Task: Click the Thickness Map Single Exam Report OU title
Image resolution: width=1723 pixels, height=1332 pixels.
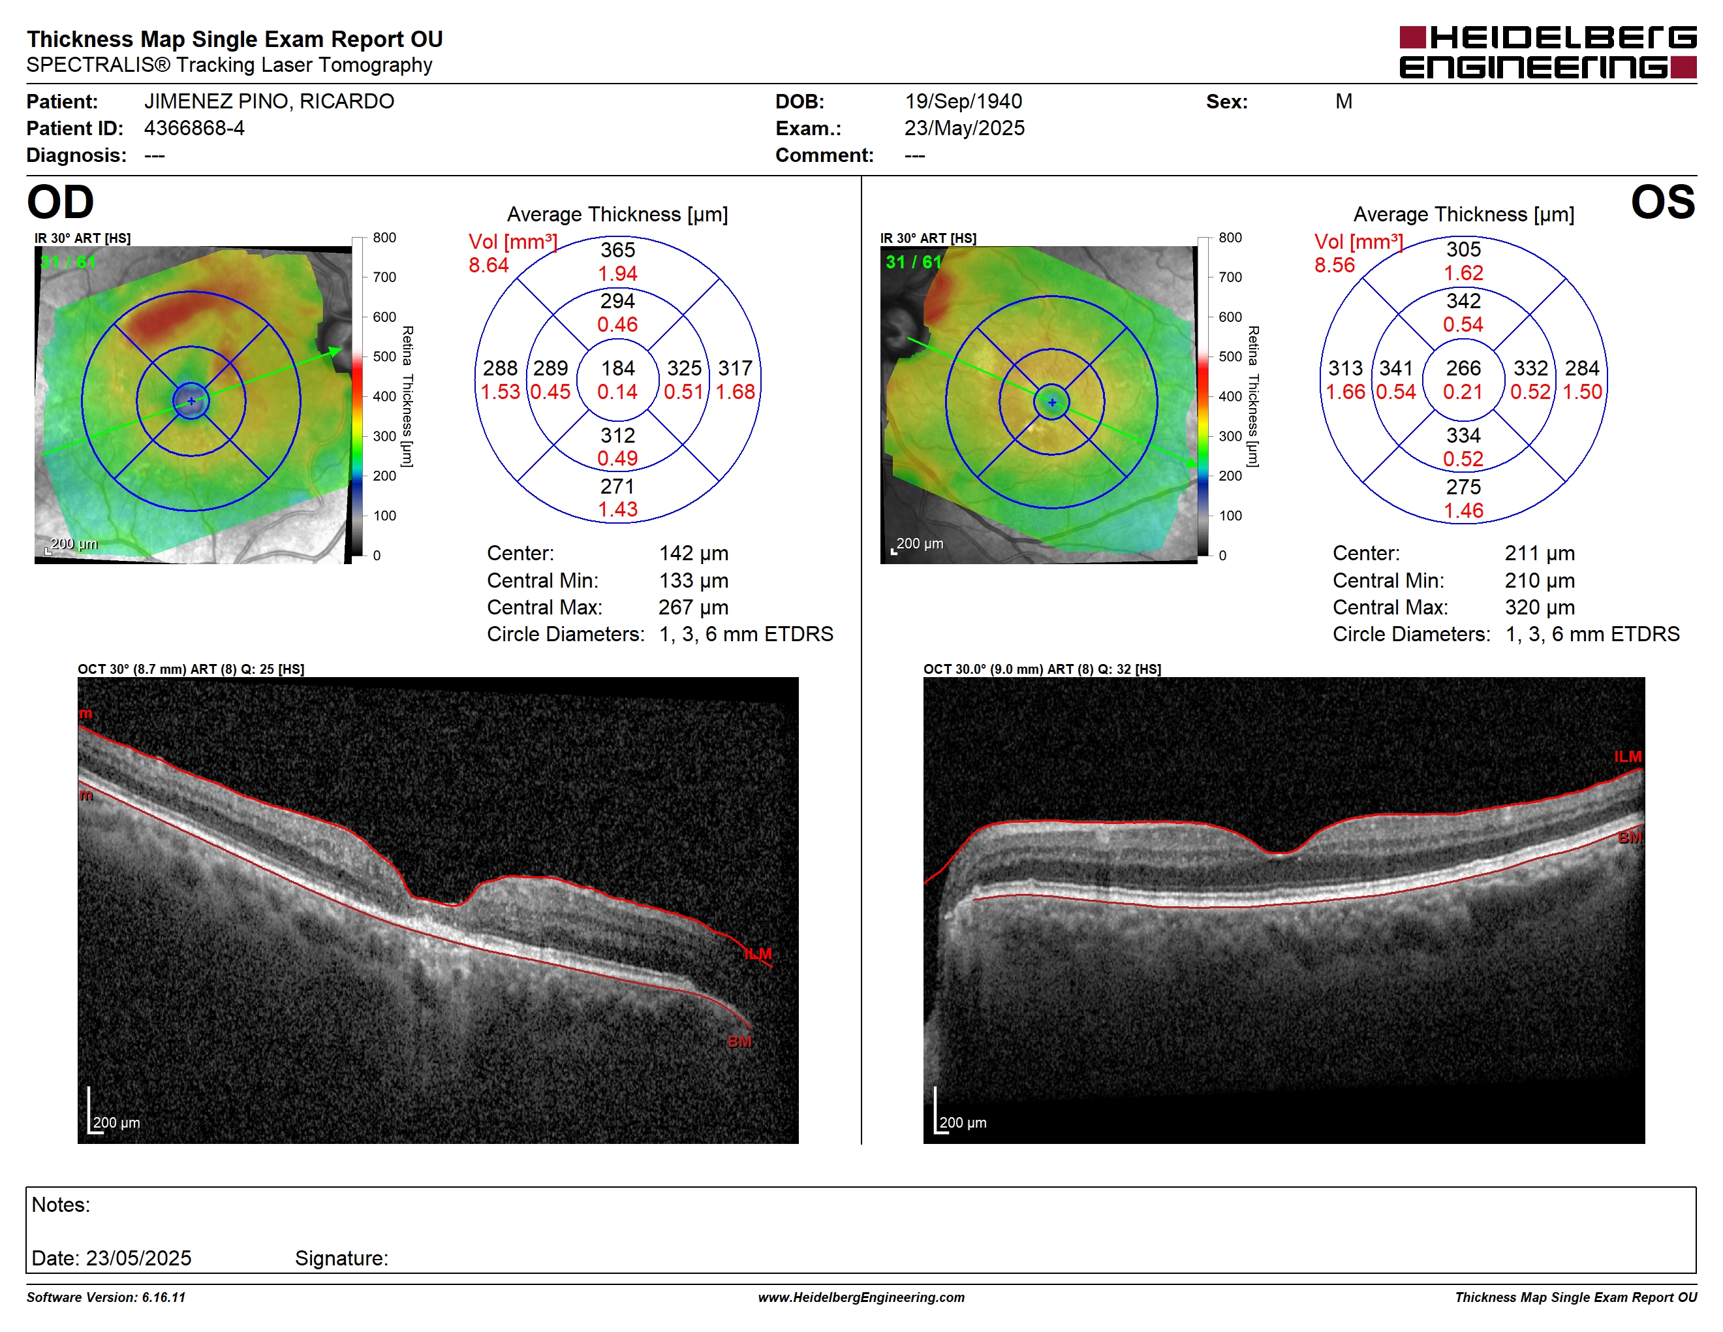Action: pyautogui.click(x=235, y=39)
